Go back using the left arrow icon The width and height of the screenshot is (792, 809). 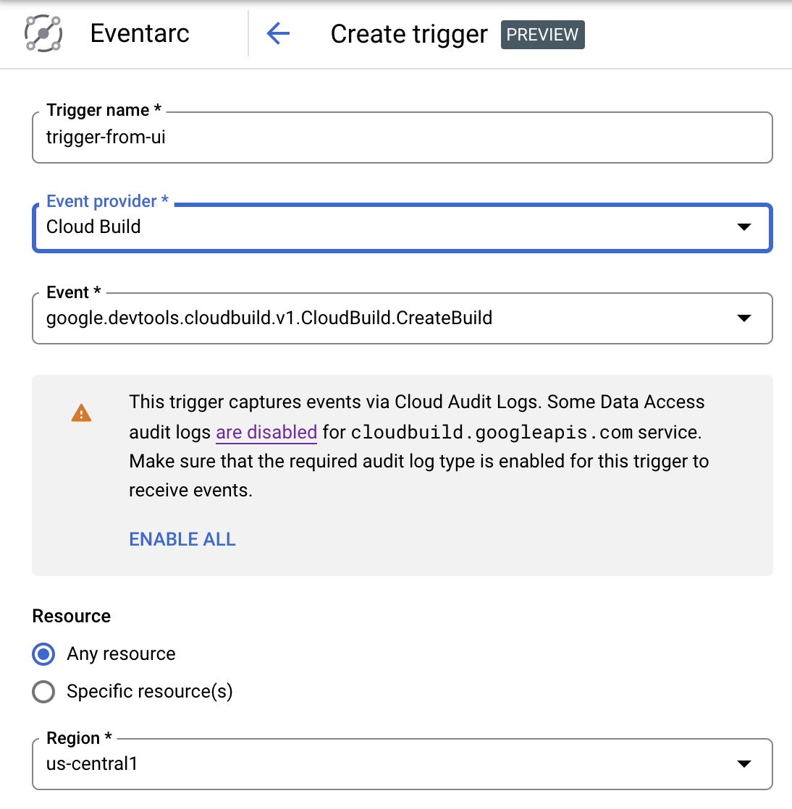click(x=278, y=34)
